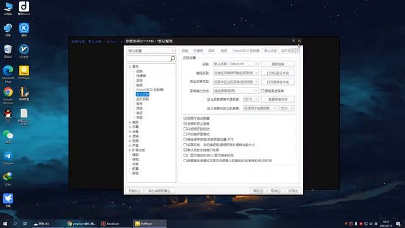This screenshot has height=228, width=405.
Task: Click the pin icon in preferences title bar
Action: tap(294, 41)
